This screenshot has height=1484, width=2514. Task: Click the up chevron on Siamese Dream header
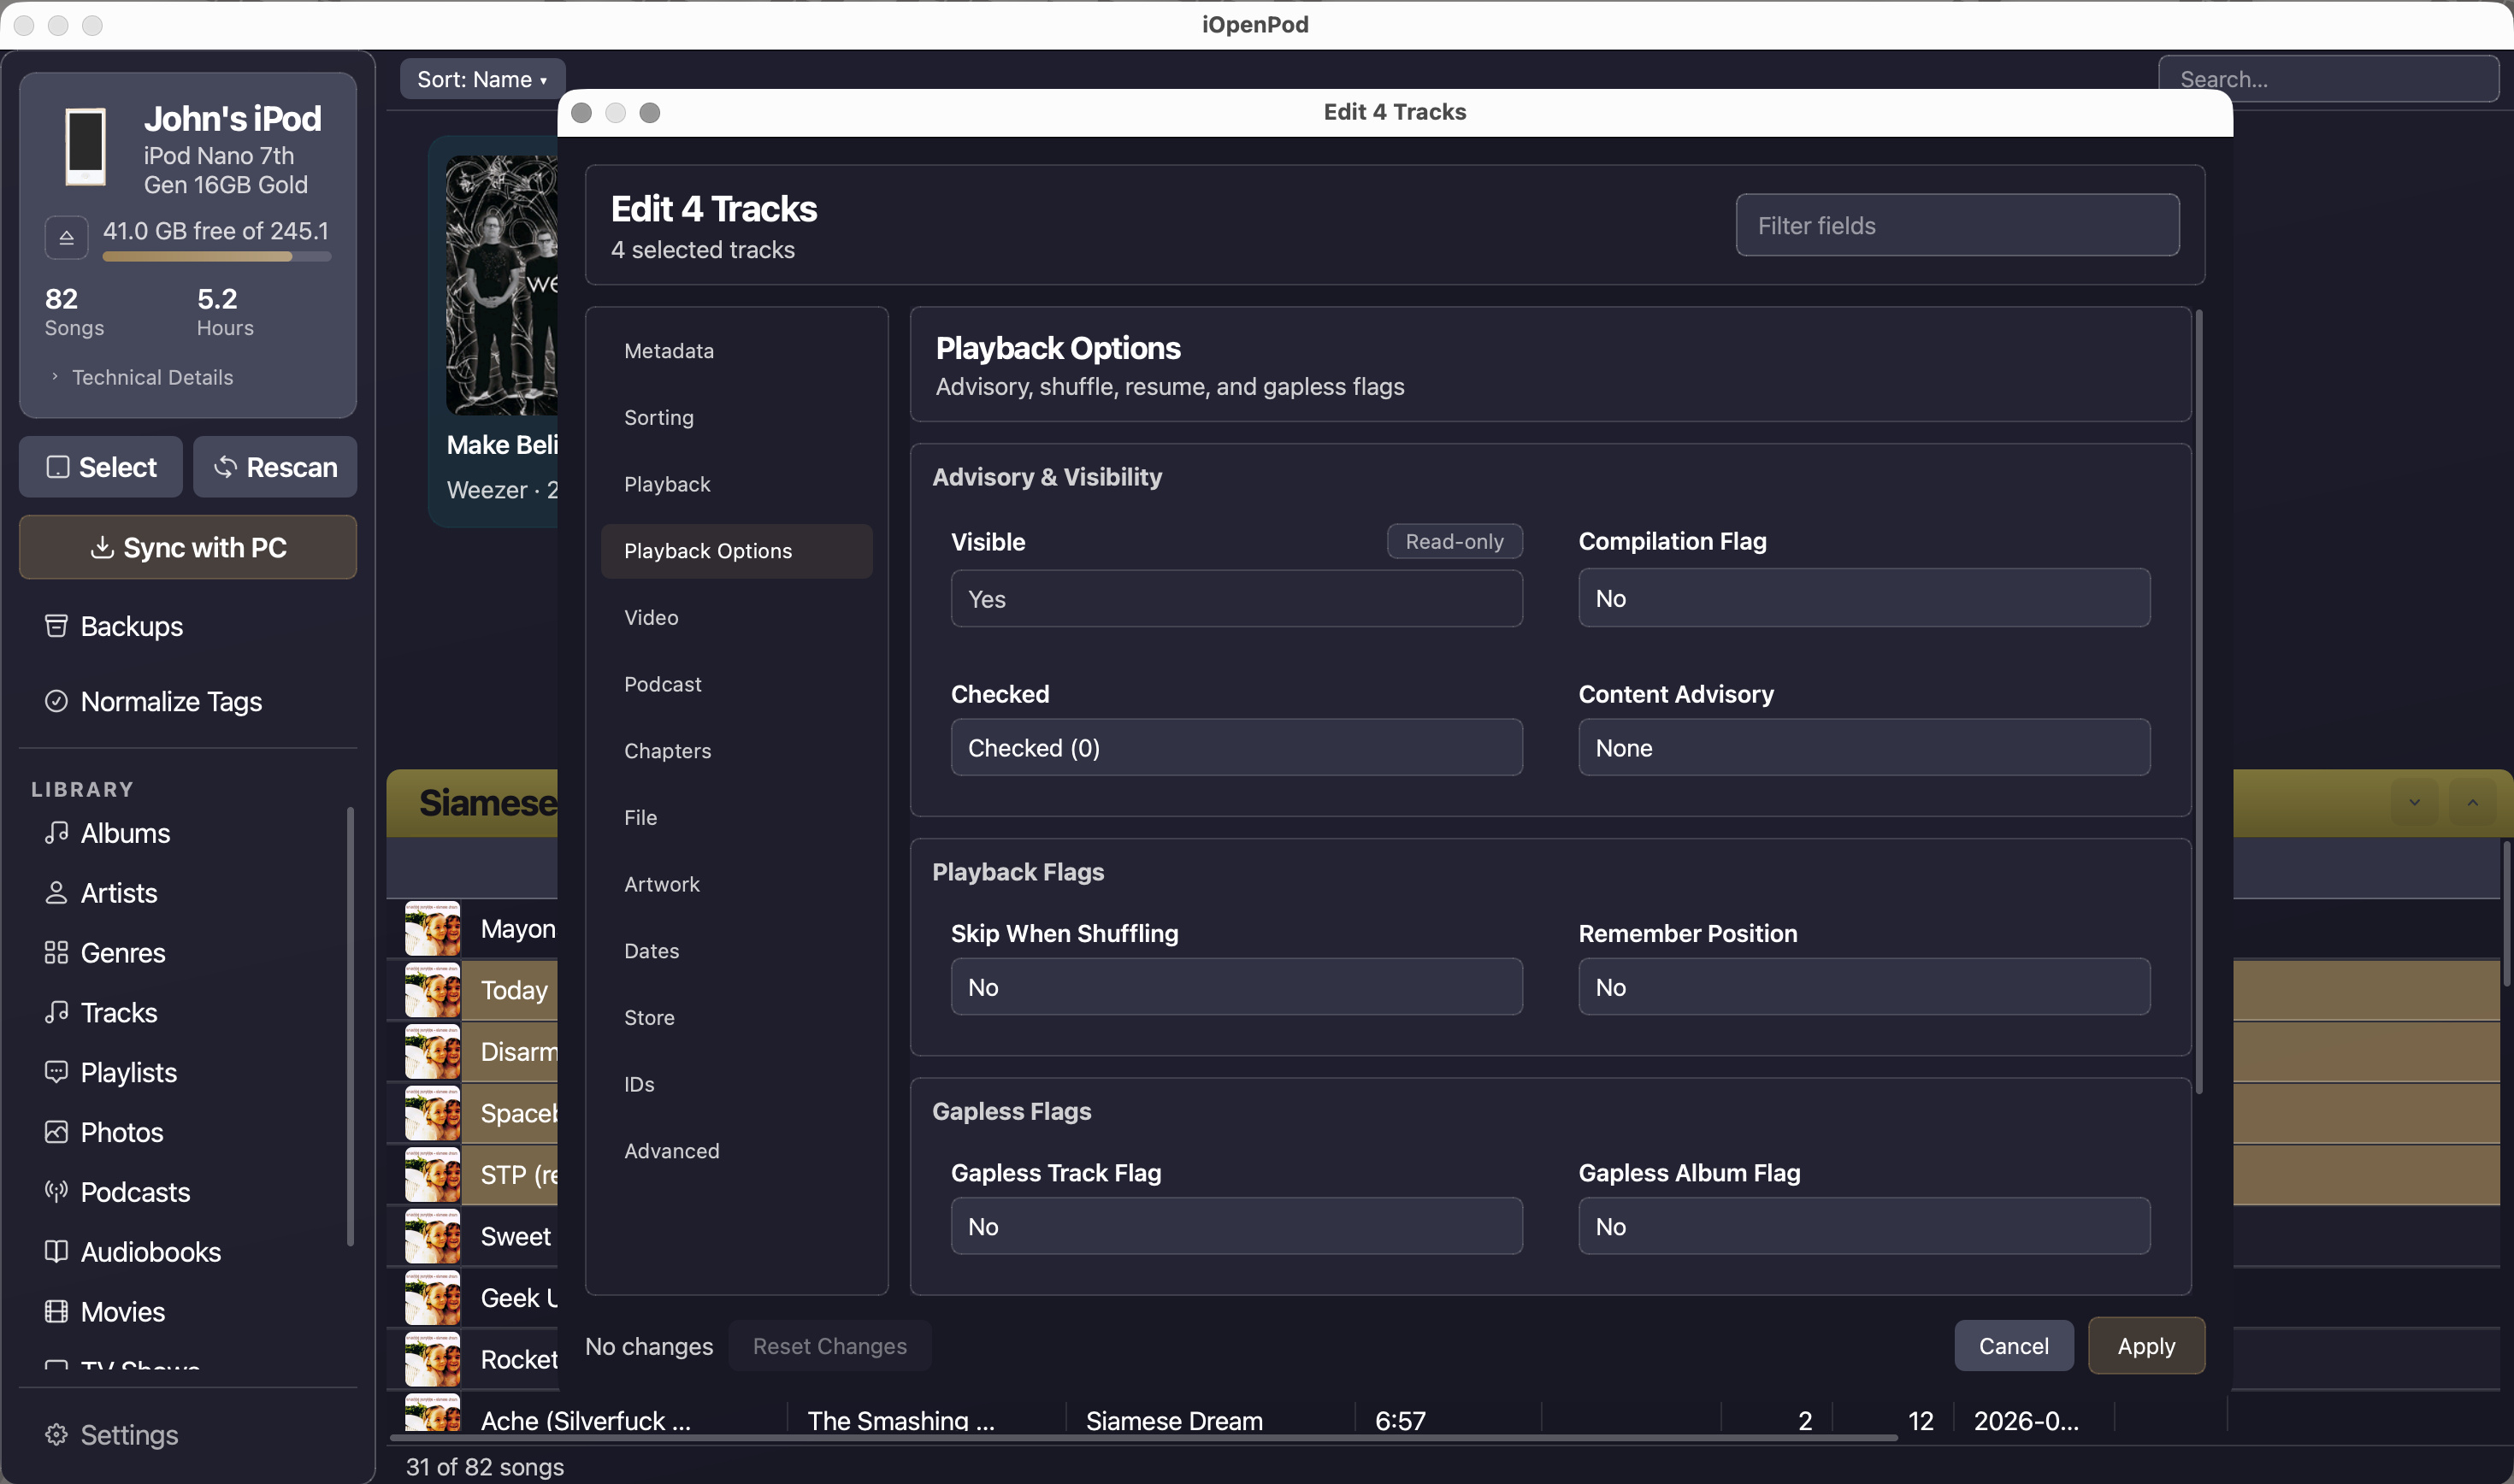2472,802
